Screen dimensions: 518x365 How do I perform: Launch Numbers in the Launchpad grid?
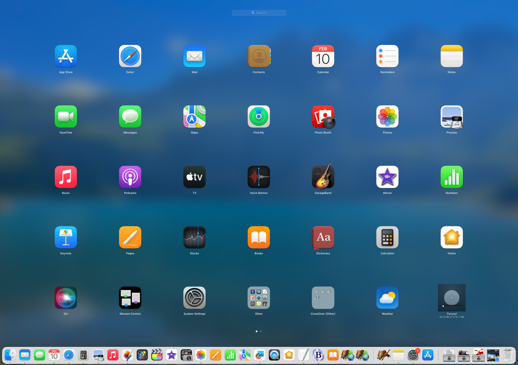pos(452,177)
